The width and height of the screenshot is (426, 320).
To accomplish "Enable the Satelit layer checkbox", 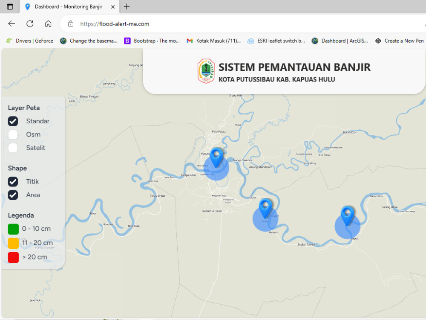I will [x=13, y=148].
